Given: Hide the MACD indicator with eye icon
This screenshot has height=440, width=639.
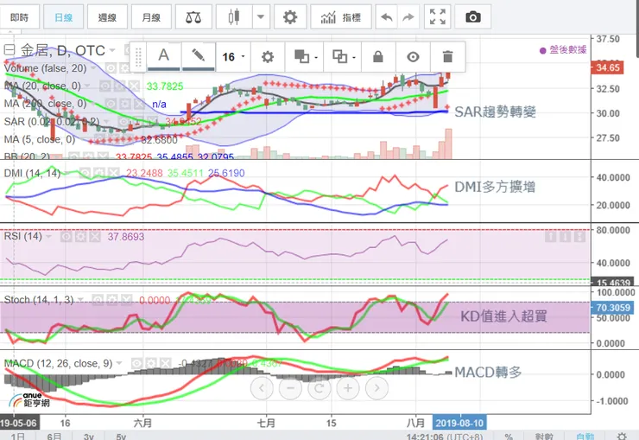Looking at the screenshot, I should coord(137,363).
